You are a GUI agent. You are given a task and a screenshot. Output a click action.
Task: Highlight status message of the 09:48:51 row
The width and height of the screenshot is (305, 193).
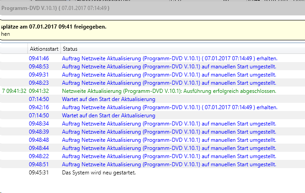169,164
